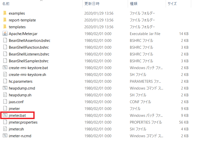Image resolution: width=200 pixels, height=141 pixels.
Task: Select the report-template folder name
Action: coord(22,20)
